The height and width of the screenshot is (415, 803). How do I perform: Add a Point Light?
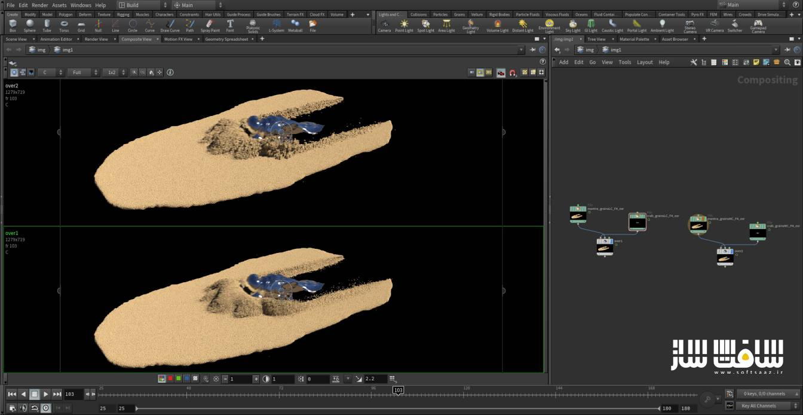404,26
